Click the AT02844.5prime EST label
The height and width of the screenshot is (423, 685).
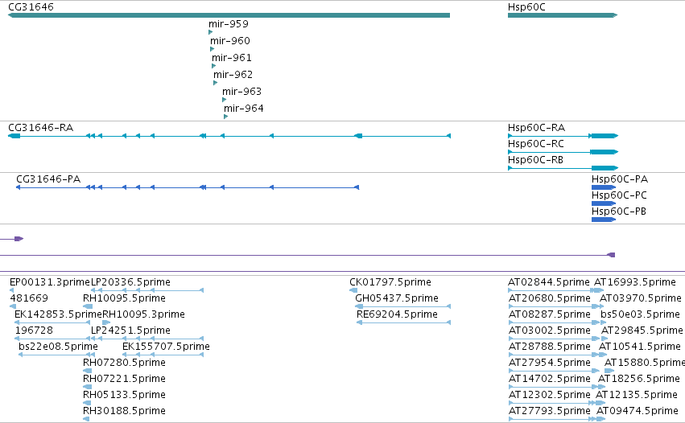pyautogui.click(x=549, y=282)
